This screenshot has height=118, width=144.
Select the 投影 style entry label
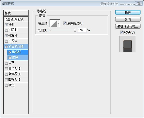coord(11,24)
